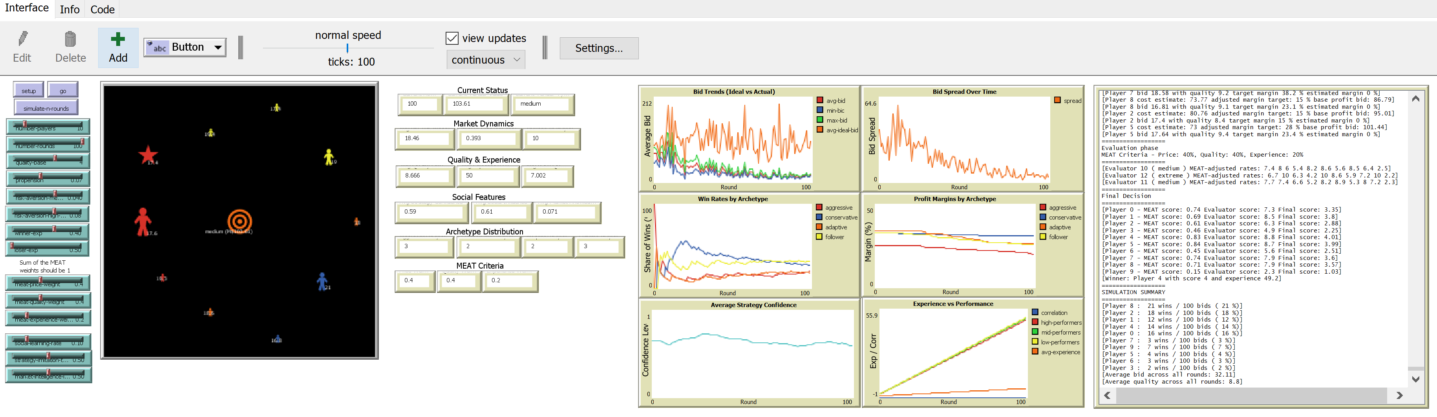Adjust the normal speed slider

pyautogui.click(x=347, y=49)
